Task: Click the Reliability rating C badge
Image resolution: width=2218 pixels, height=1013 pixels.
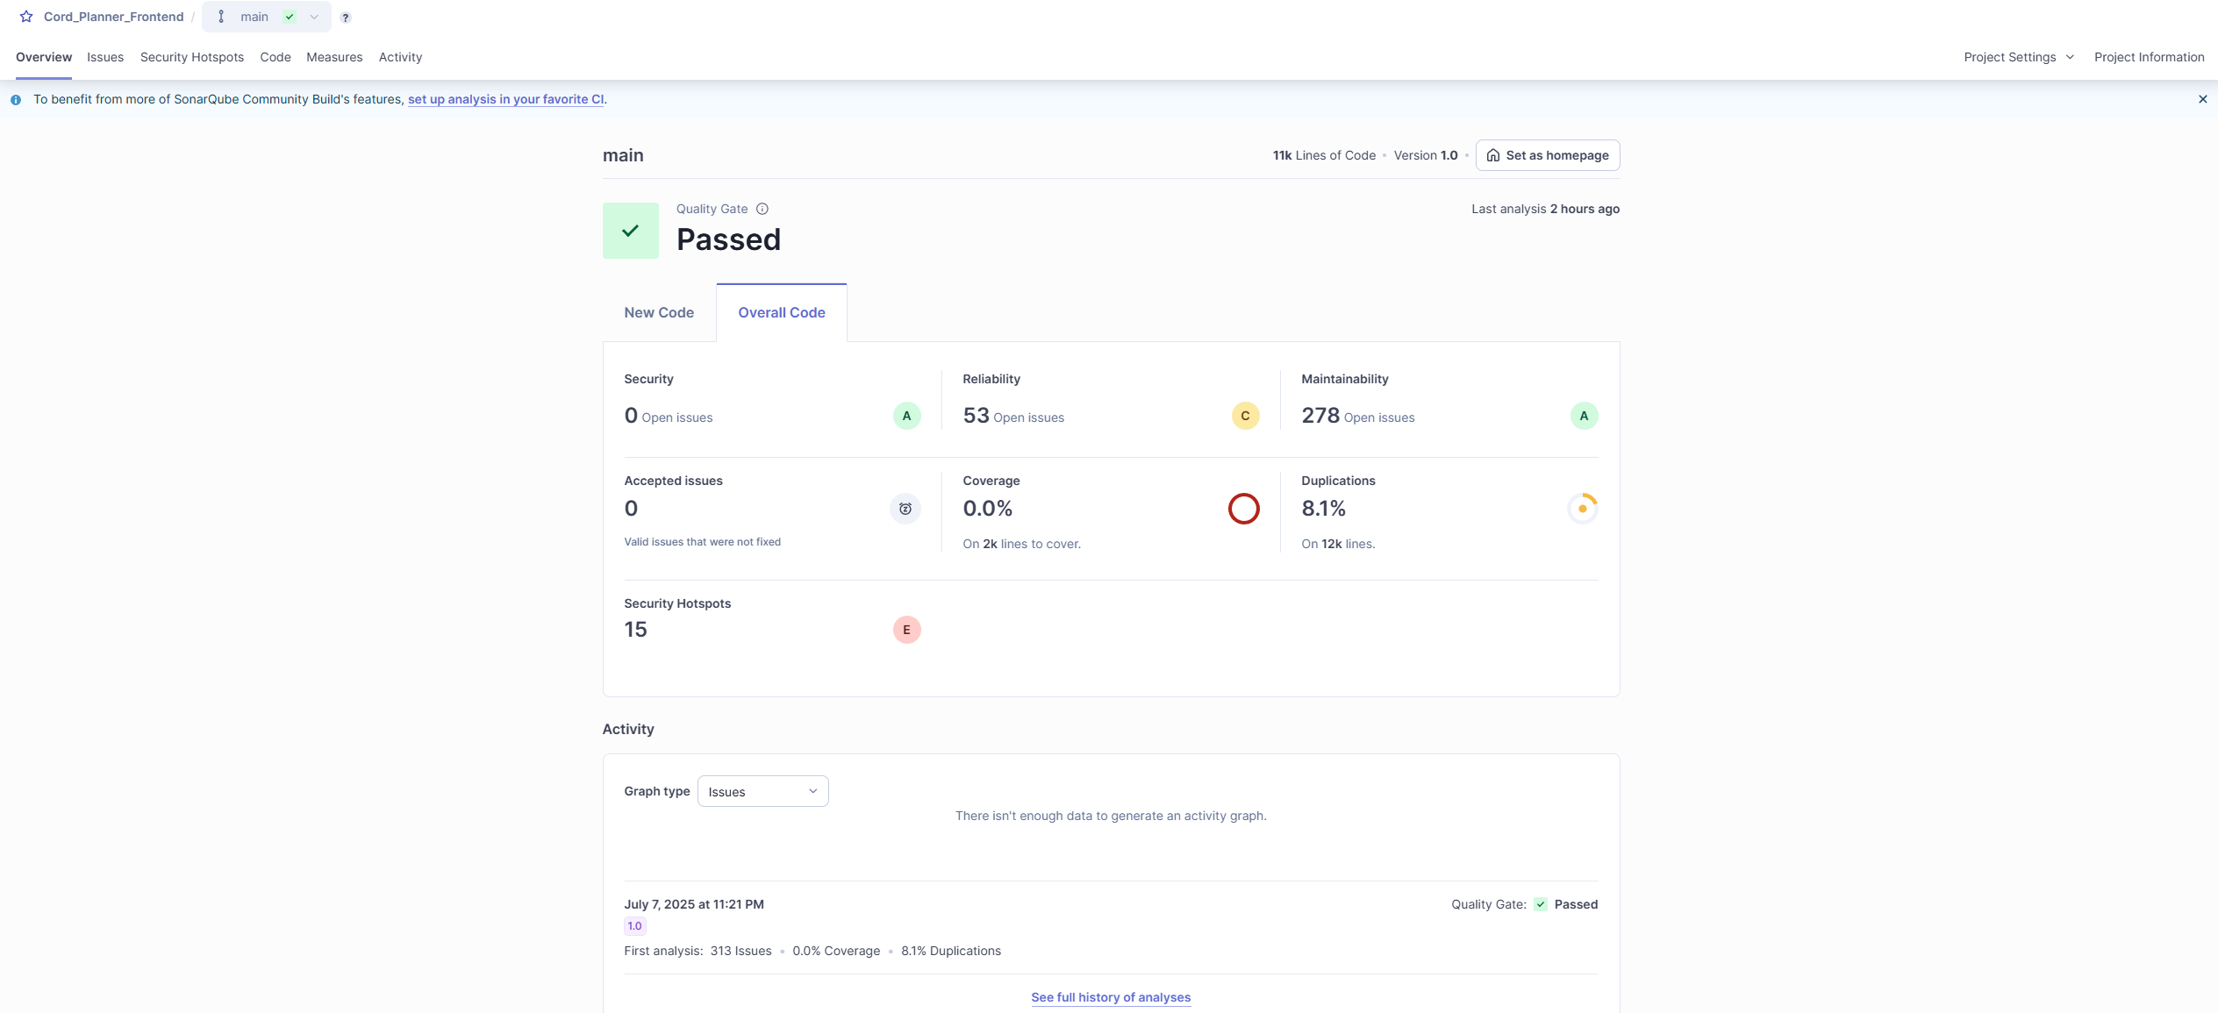Action: pyautogui.click(x=1245, y=416)
